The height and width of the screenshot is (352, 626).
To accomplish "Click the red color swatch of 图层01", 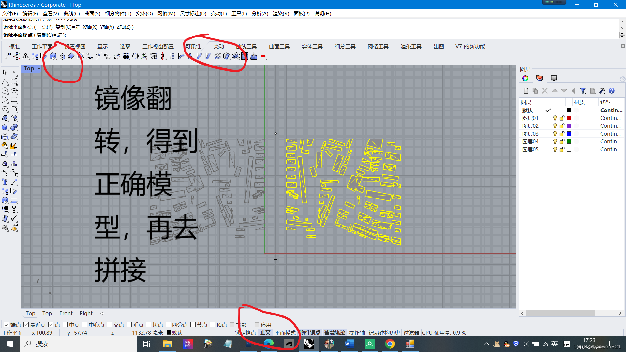I will tap(569, 118).
